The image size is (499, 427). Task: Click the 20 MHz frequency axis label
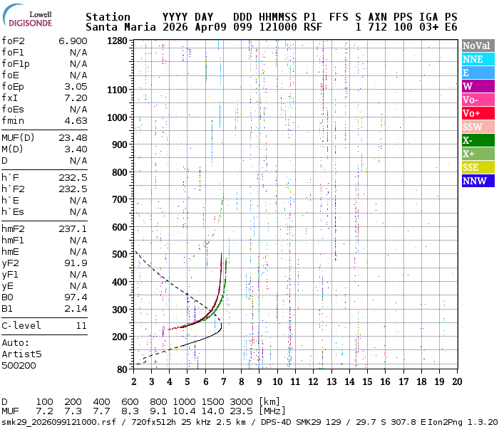coord(457,381)
